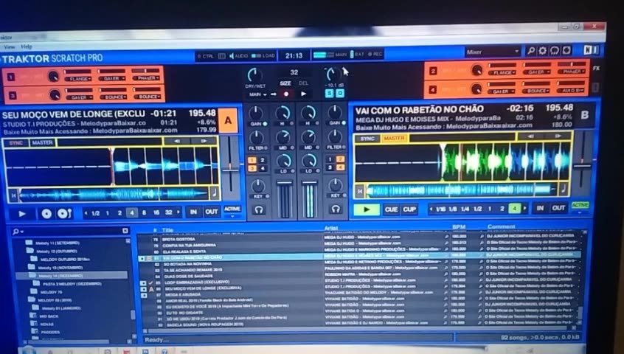
Task: Open FX unit 1 FLANGE effect dropdown
Action: click(x=78, y=79)
